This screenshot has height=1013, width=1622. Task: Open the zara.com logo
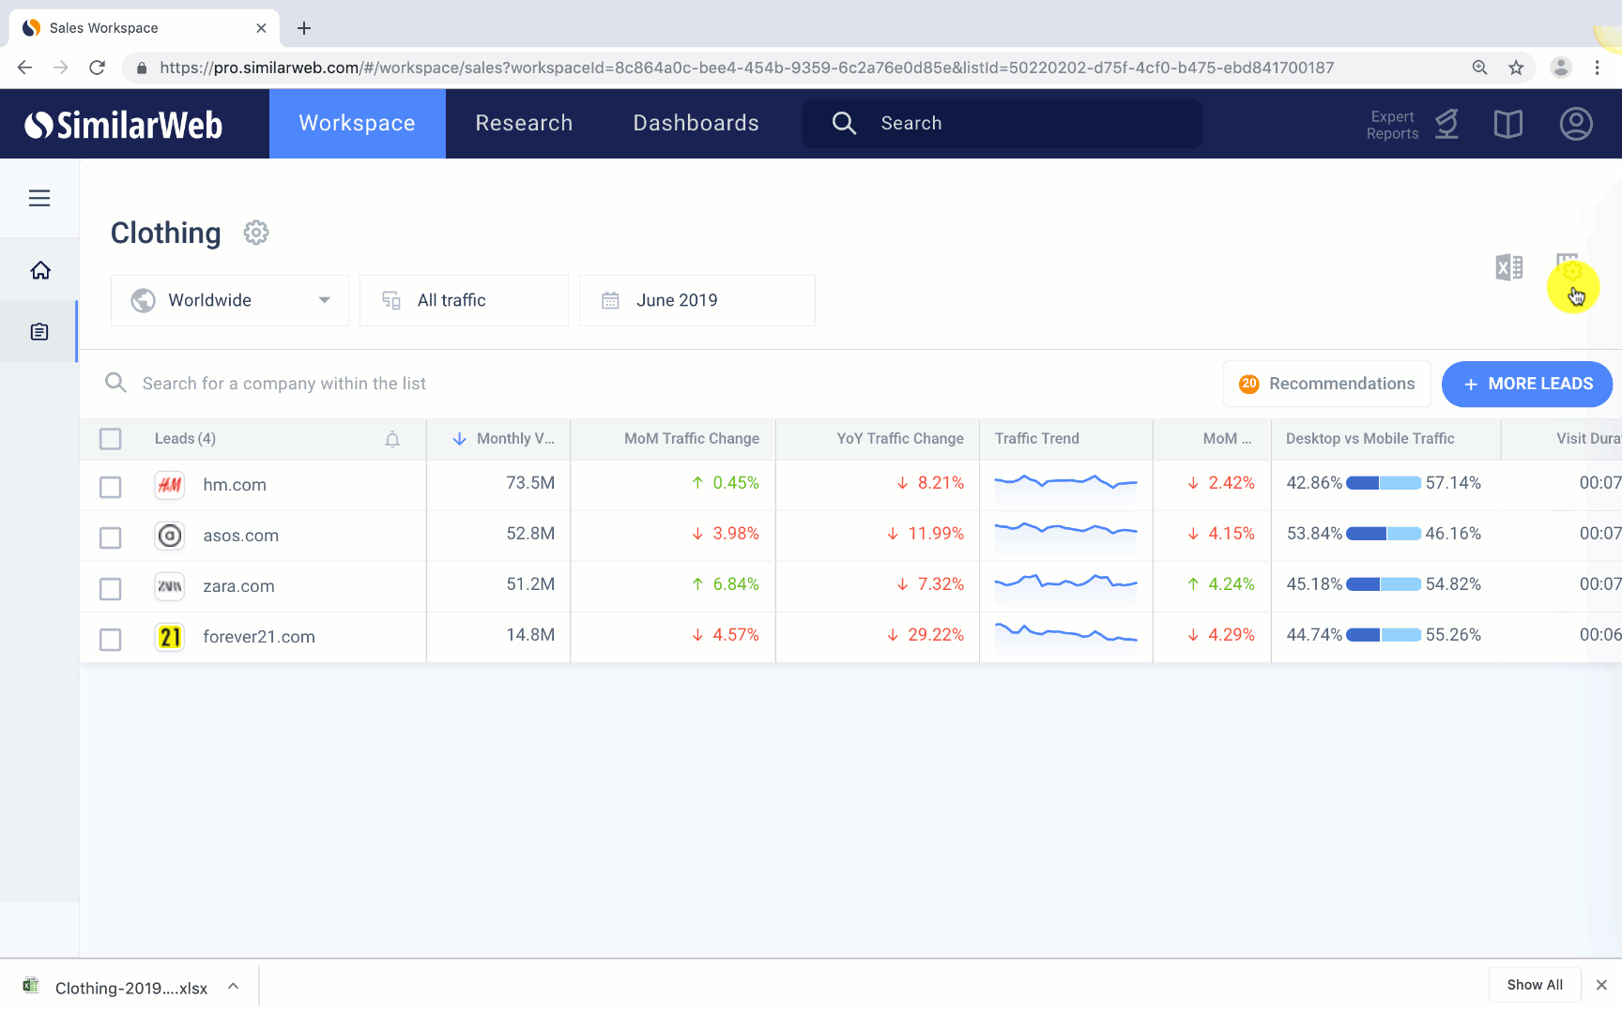click(170, 586)
